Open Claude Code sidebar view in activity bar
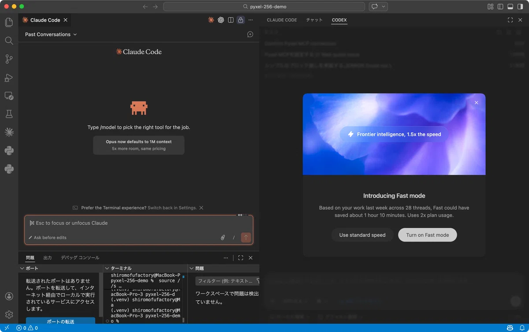The height and width of the screenshot is (332, 529). 9,132
